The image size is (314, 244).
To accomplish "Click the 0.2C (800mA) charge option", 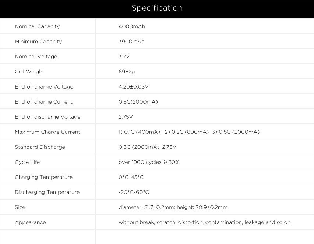I will coord(187,132).
